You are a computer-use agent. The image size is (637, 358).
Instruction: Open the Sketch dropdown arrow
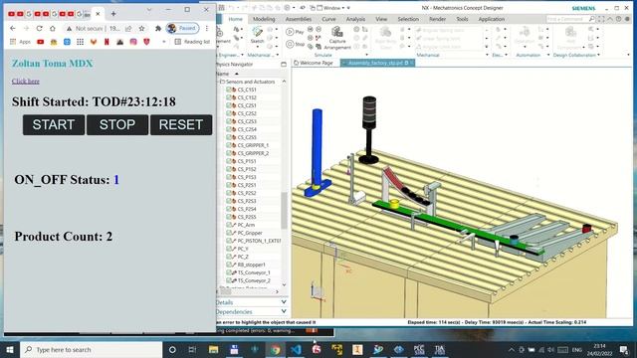tap(257, 46)
